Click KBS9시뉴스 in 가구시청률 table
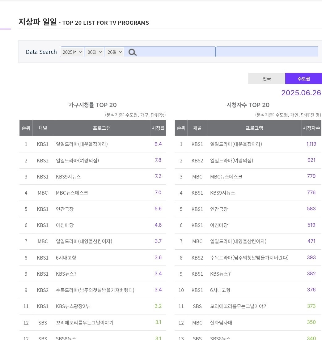The image size is (322, 340). point(68,177)
